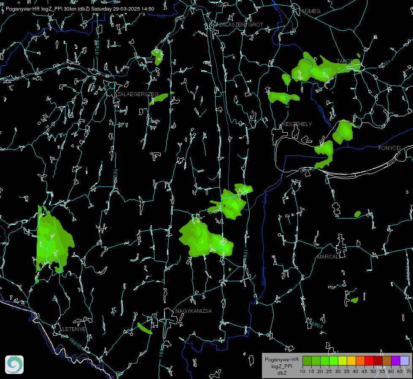Select the ZALASZENTGRÓT town label
Image resolution: width=413 pixels, height=379 pixels.
[x=241, y=25]
